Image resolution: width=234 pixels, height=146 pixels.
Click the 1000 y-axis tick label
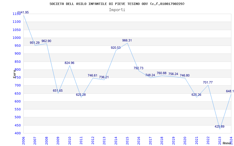17,38
